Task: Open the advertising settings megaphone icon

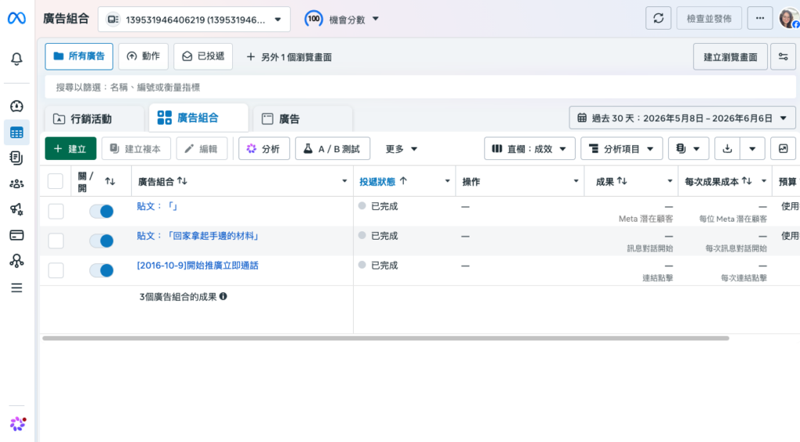Action: click(x=17, y=209)
